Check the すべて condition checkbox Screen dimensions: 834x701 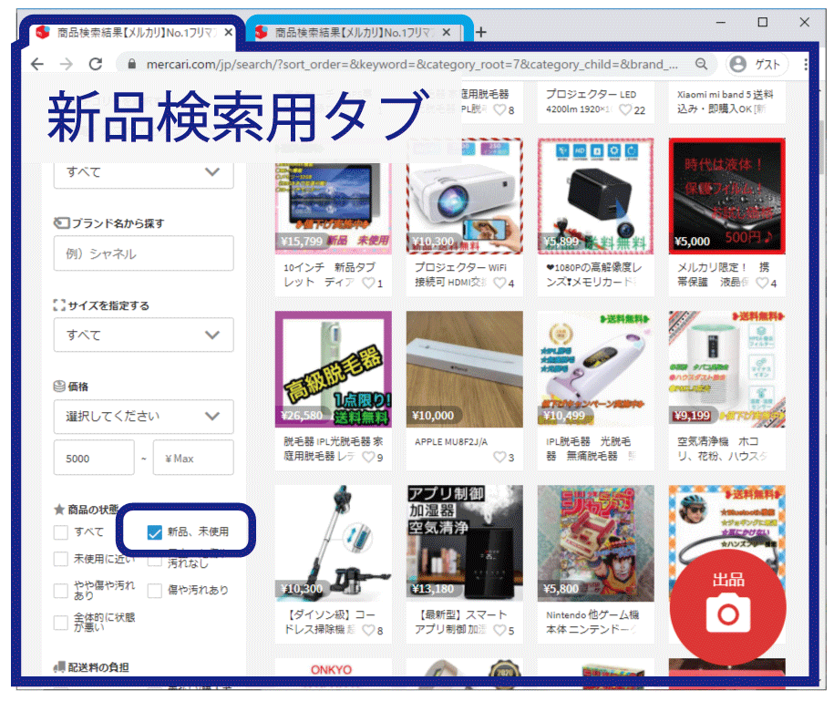(x=61, y=531)
